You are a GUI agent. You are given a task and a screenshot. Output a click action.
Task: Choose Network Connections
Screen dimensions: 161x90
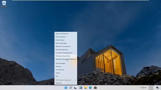pos(66,46)
